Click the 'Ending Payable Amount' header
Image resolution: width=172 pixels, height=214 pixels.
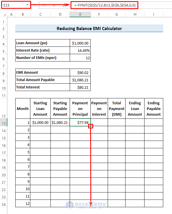[x=154, y=109]
